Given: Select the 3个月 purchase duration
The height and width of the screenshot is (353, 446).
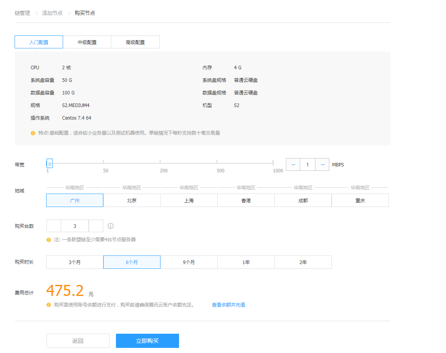Looking at the screenshot, I should (x=75, y=262).
